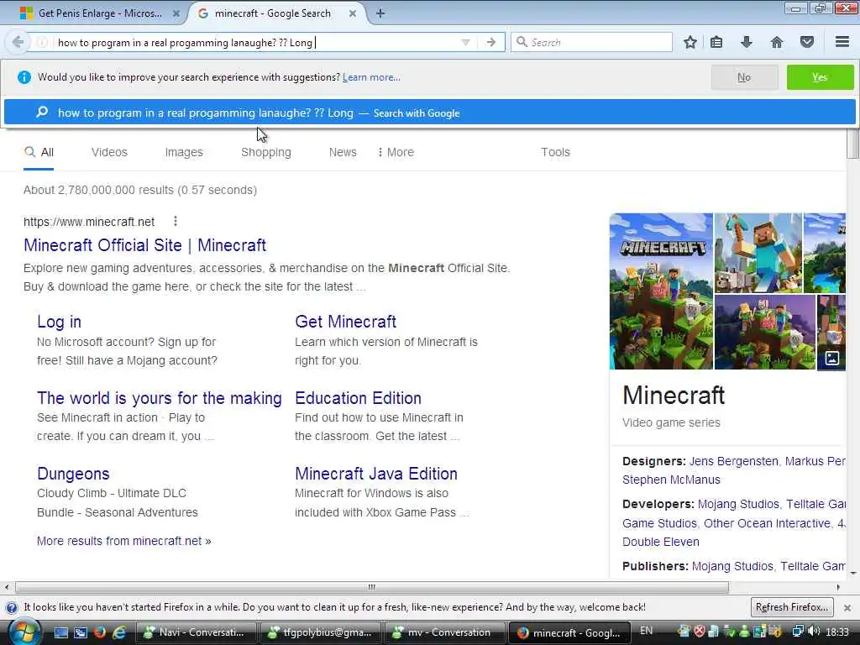The width and height of the screenshot is (860, 645).
Task: Open the Jens Bergensten designer link
Action: click(733, 461)
